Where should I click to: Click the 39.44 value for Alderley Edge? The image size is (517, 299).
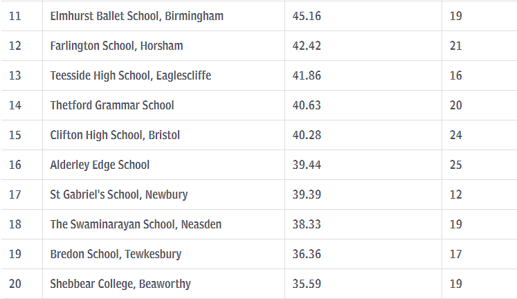(x=307, y=165)
